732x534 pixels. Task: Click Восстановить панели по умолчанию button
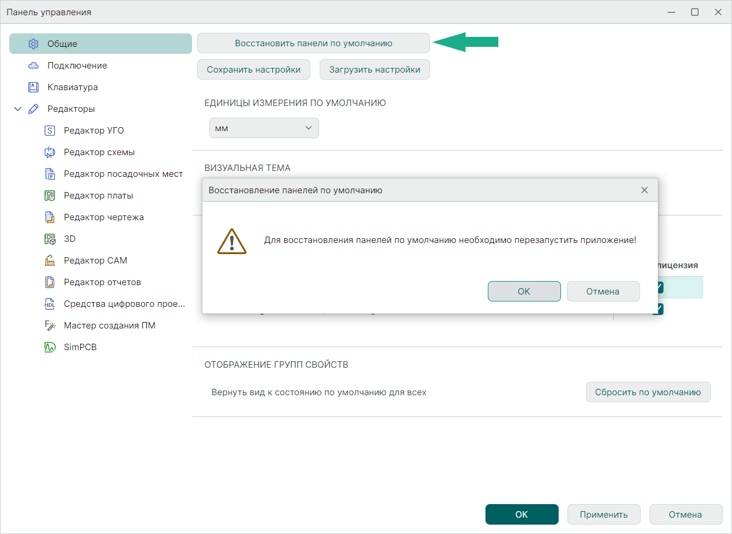(313, 43)
